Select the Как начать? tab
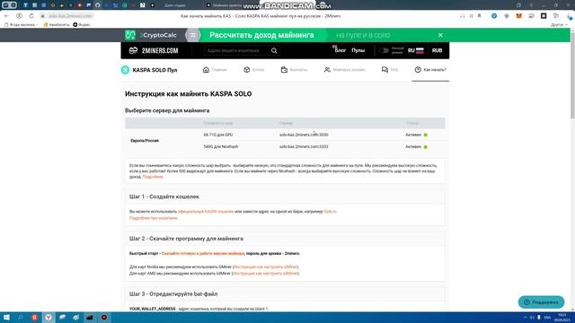This screenshot has height=323, width=575. [430, 70]
